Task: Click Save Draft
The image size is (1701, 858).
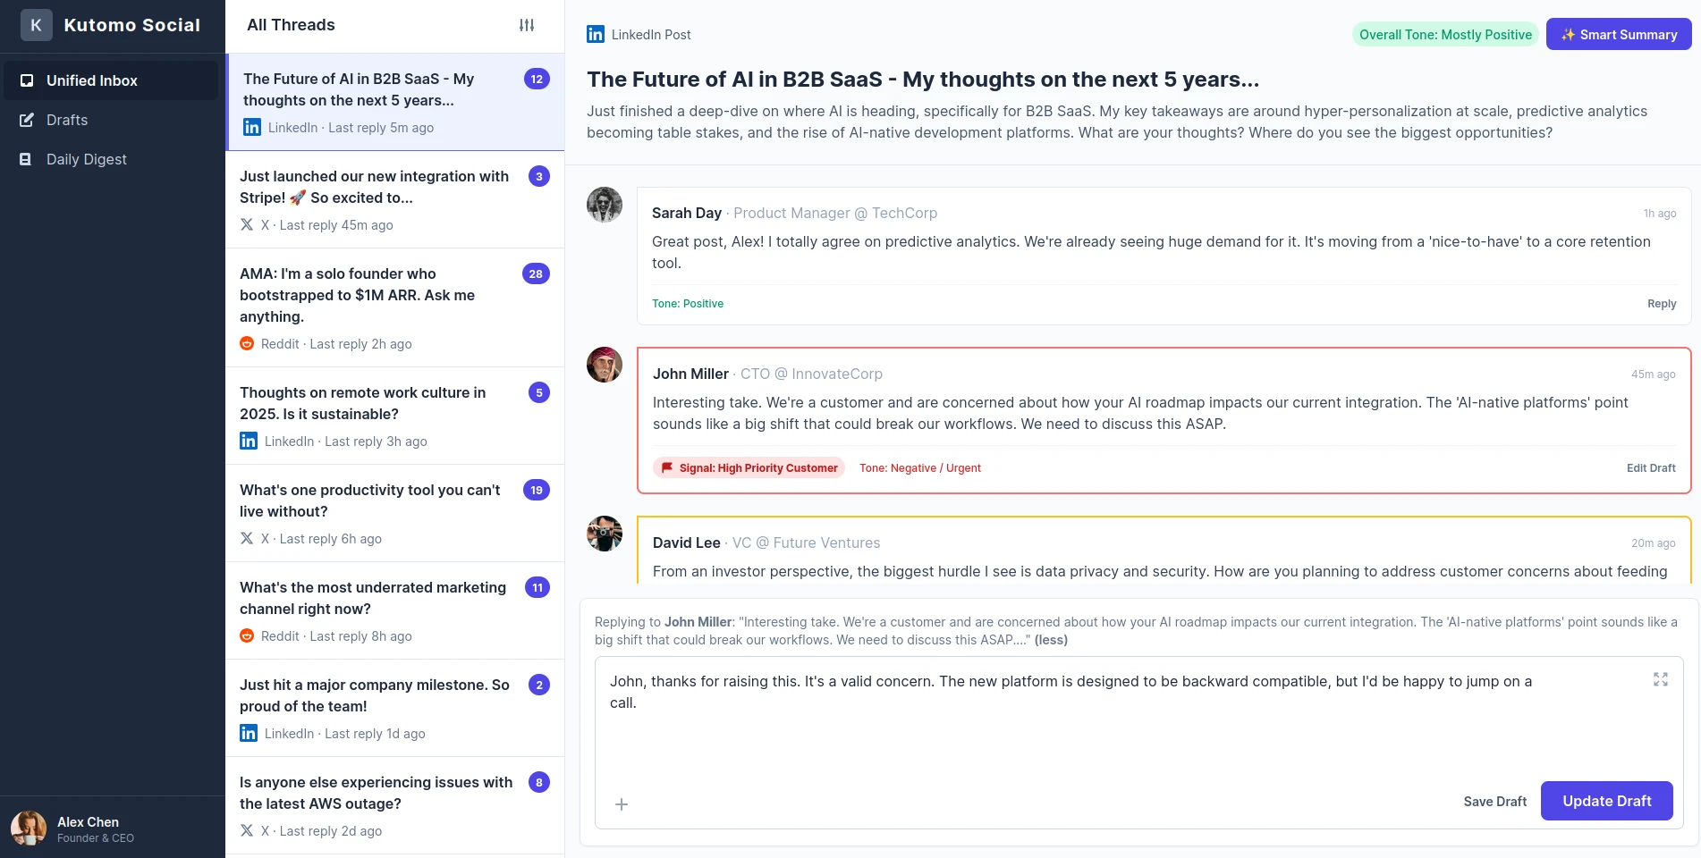Action: (x=1495, y=801)
